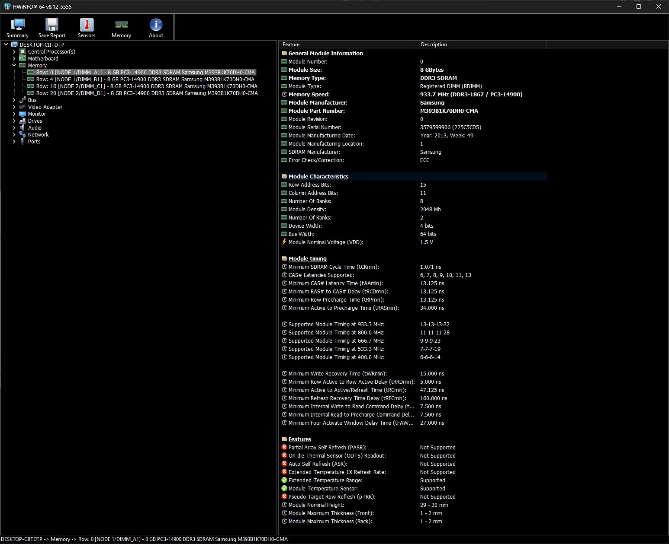Open the Sensors thermometer icon
This screenshot has height=544, width=669.
pos(87,25)
